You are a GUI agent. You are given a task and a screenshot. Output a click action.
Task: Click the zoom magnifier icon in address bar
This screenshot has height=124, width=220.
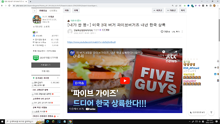(173, 5)
